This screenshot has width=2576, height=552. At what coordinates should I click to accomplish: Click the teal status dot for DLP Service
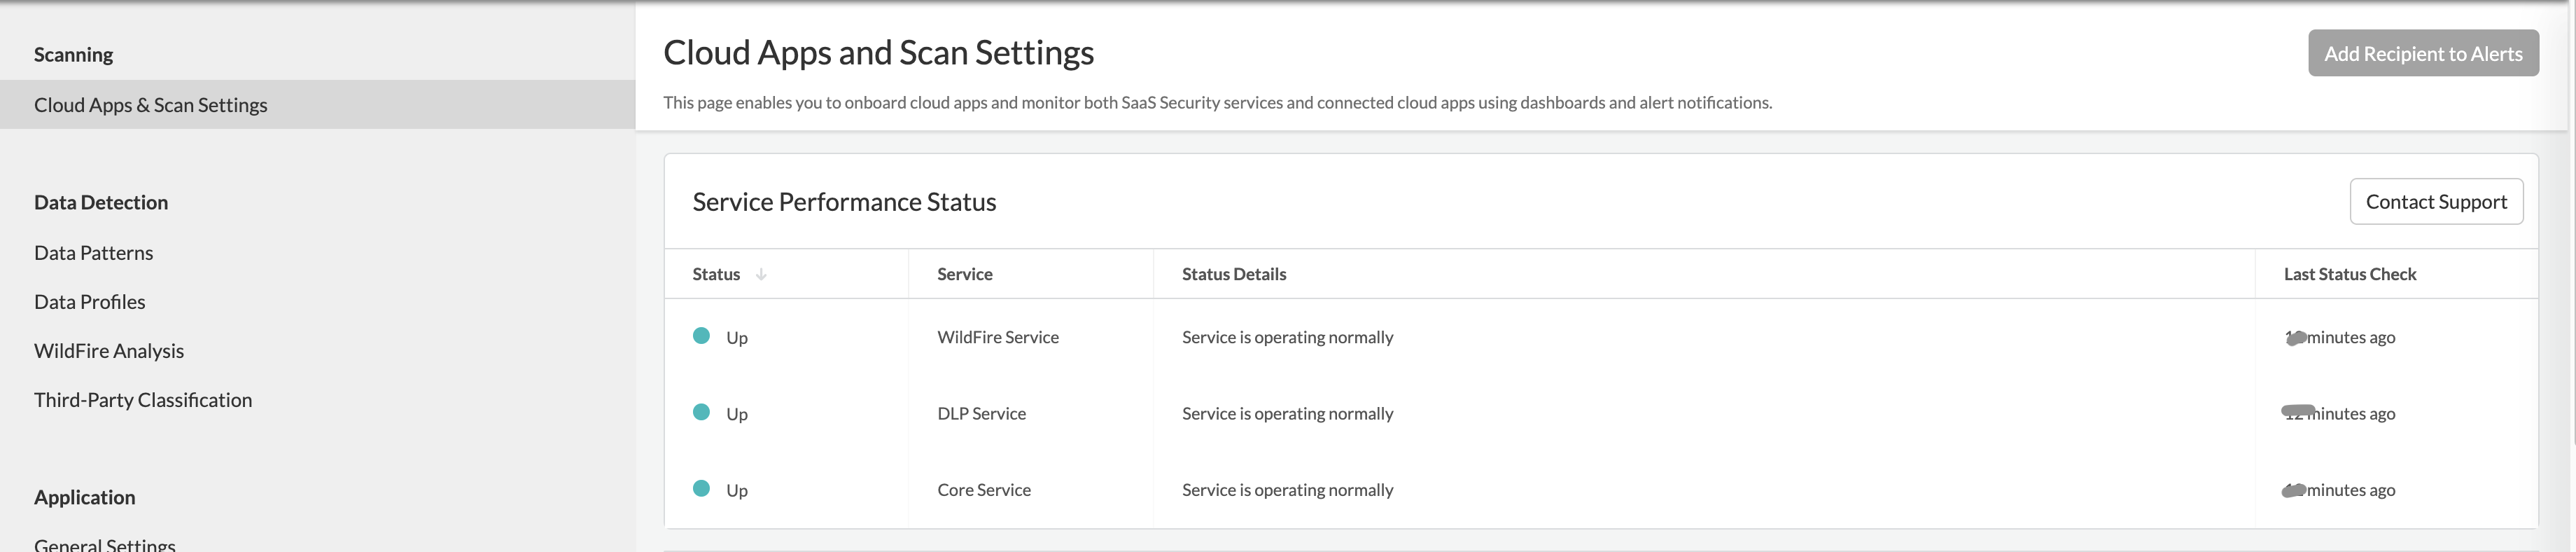[x=701, y=412]
